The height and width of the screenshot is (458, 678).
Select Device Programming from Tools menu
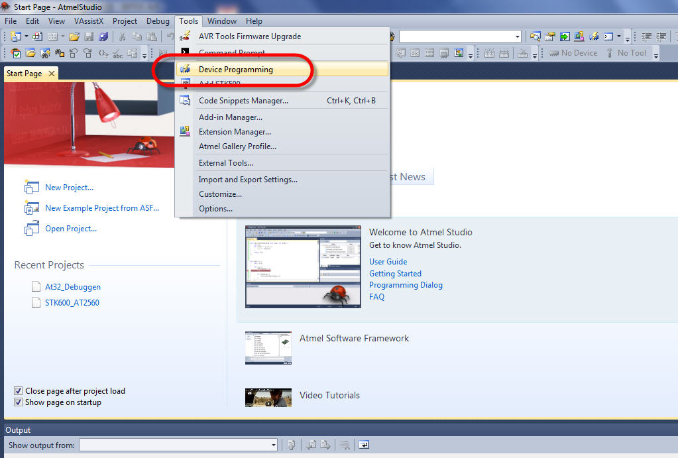(x=282, y=69)
